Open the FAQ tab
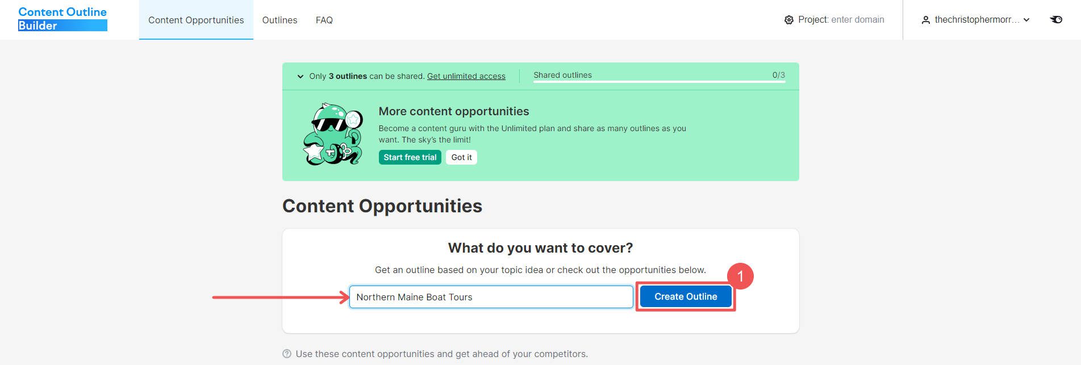 pyautogui.click(x=324, y=20)
